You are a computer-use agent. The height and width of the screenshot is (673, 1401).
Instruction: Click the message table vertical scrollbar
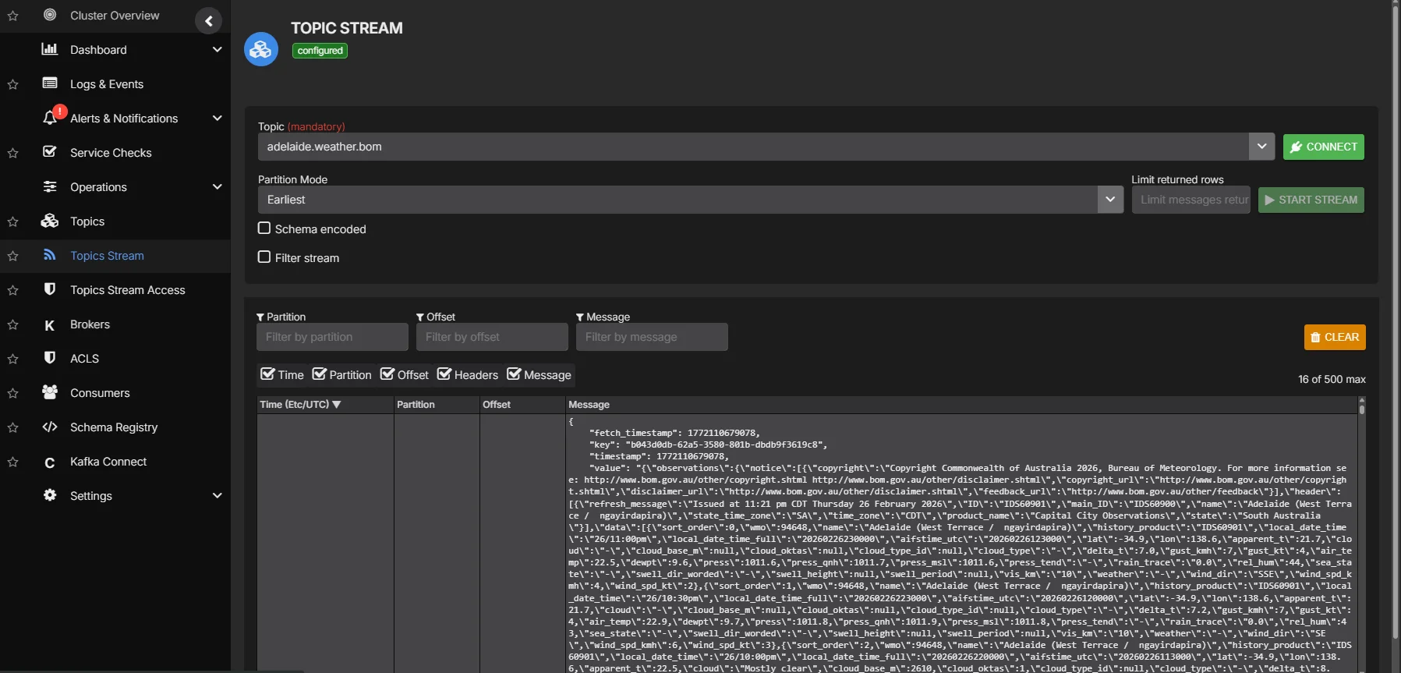[x=1361, y=530]
